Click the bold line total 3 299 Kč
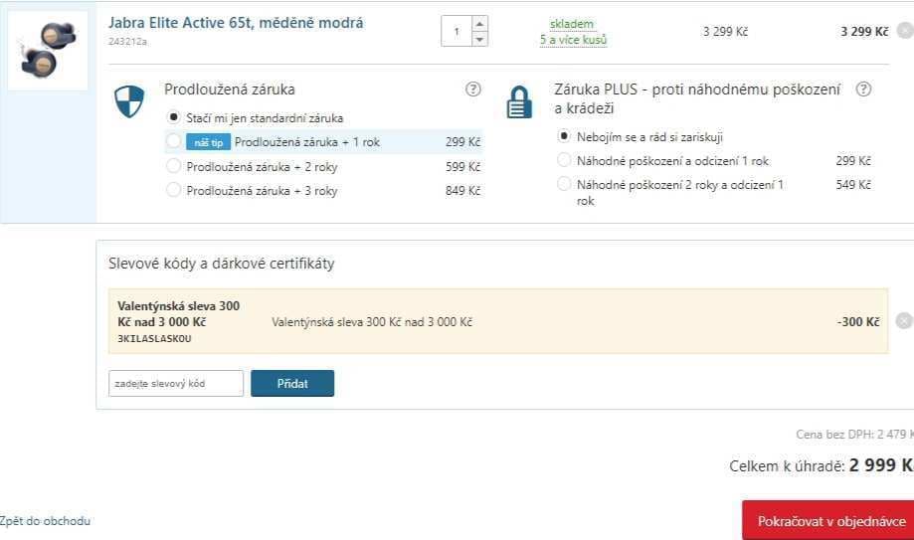This screenshot has width=914, height=540. [864, 32]
